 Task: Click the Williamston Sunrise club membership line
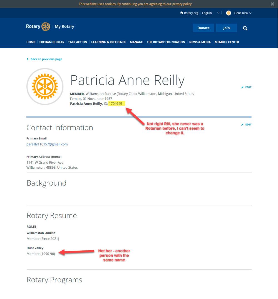click(x=132, y=94)
